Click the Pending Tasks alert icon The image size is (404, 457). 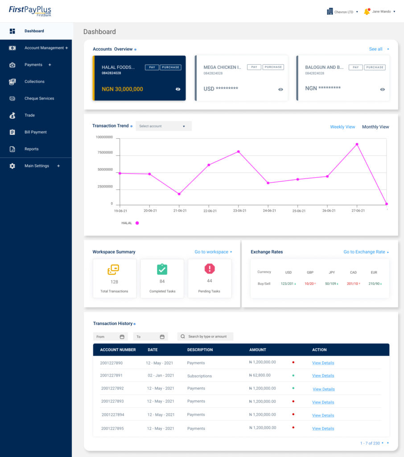[x=210, y=269]
